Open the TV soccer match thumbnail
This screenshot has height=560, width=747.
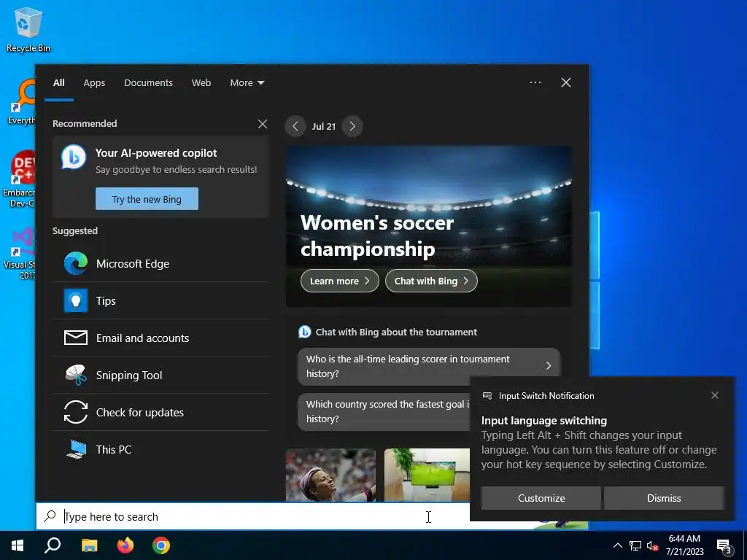coord(427,475)
